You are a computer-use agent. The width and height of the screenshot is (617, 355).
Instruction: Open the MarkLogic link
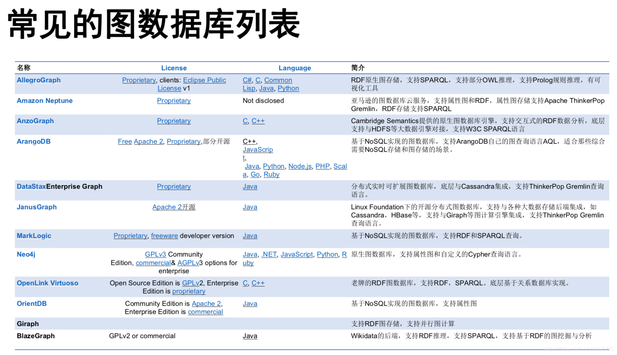click(34, 236)
